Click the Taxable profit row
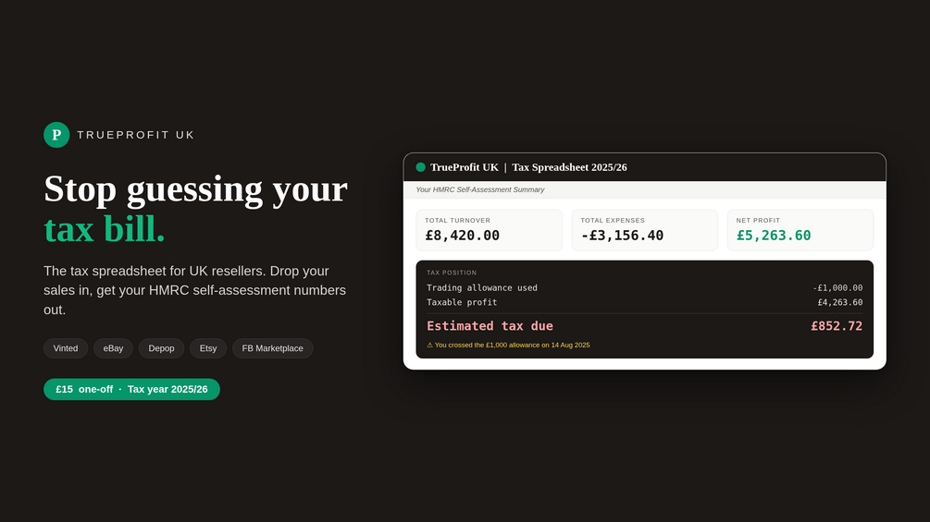The width and height of the screenshot is (930, 522). (645, 302)
